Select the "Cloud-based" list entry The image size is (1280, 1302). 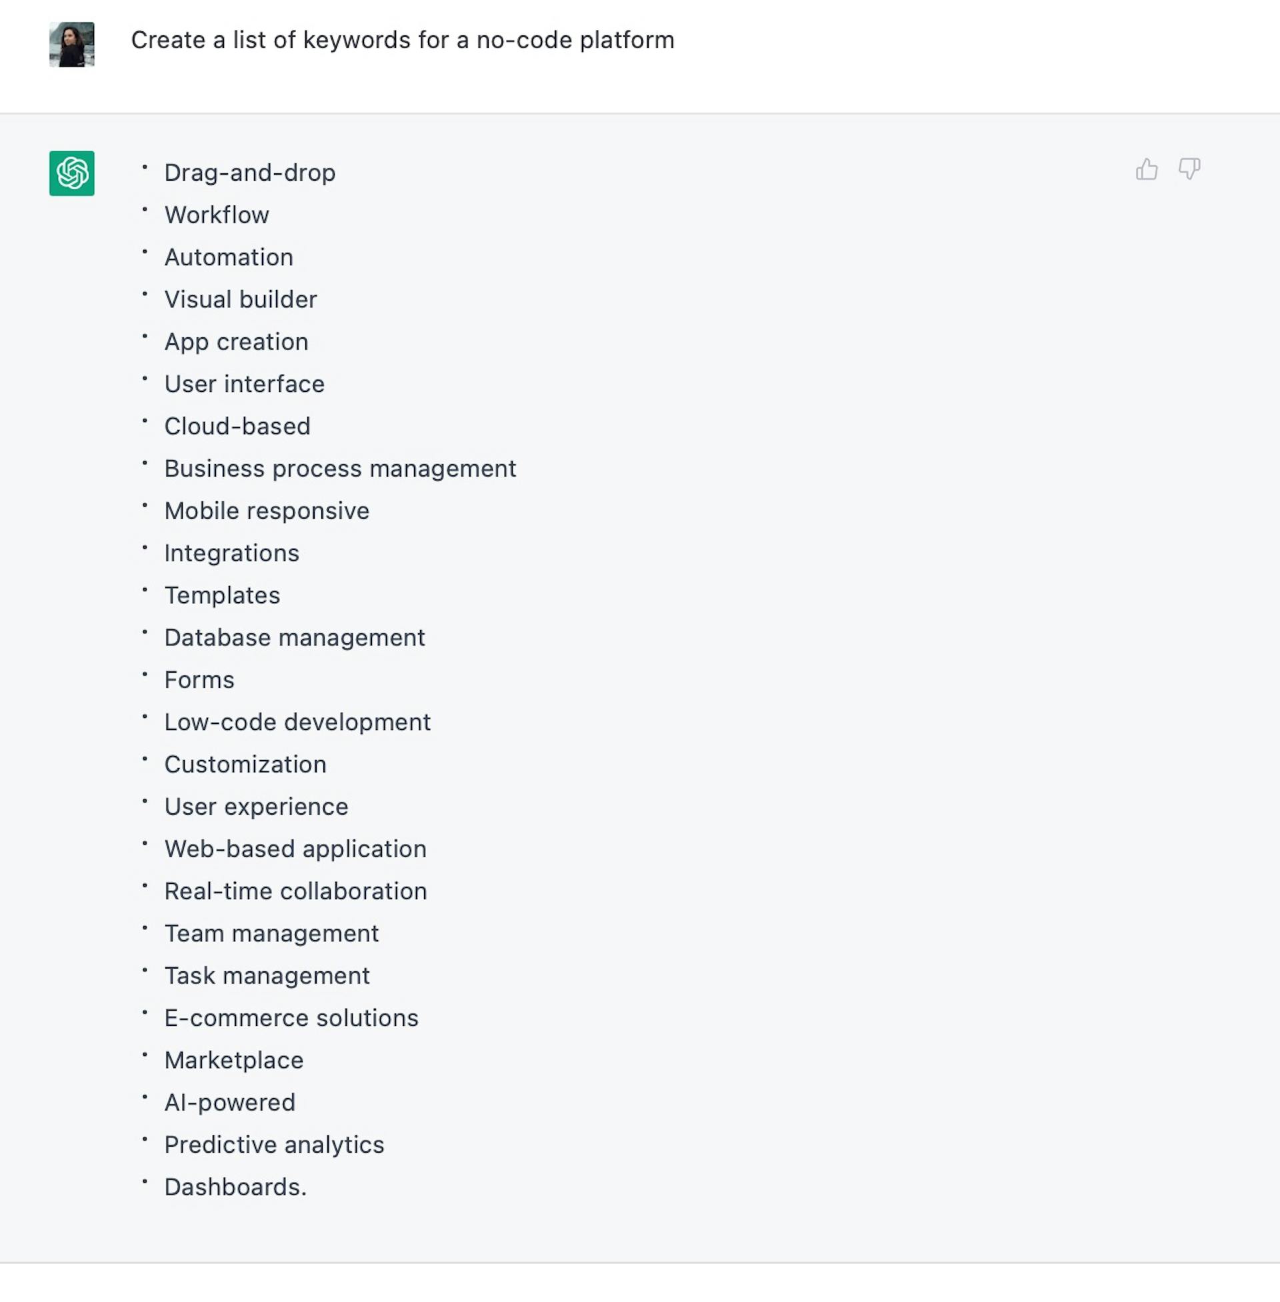237,427
